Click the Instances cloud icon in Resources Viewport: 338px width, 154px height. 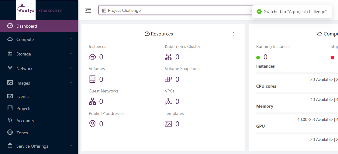tap(92, 57)
